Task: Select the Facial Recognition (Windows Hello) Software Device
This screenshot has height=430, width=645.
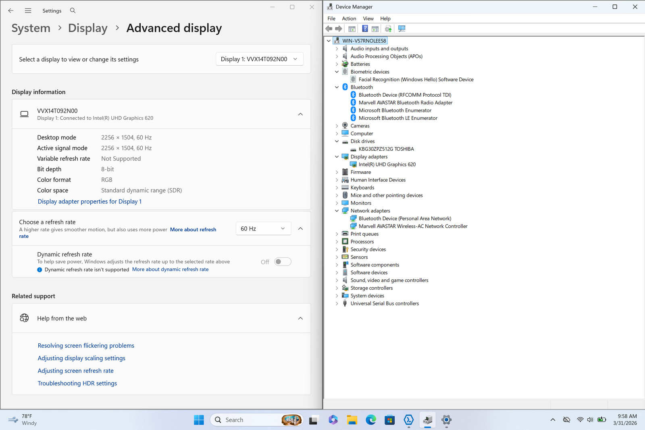Action: click(x=416, y=79)
